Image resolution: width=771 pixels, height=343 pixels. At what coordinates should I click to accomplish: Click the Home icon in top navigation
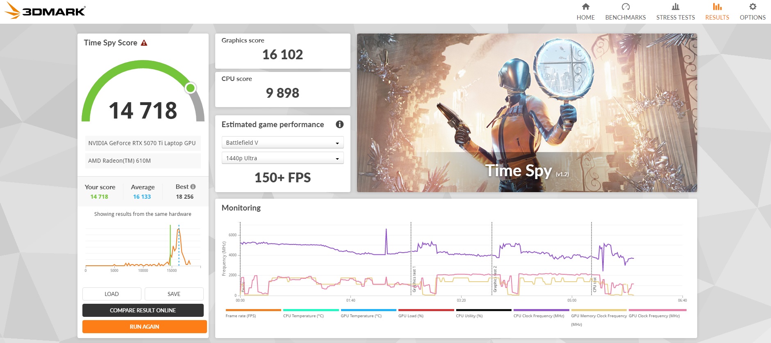[x=585, y=7]
